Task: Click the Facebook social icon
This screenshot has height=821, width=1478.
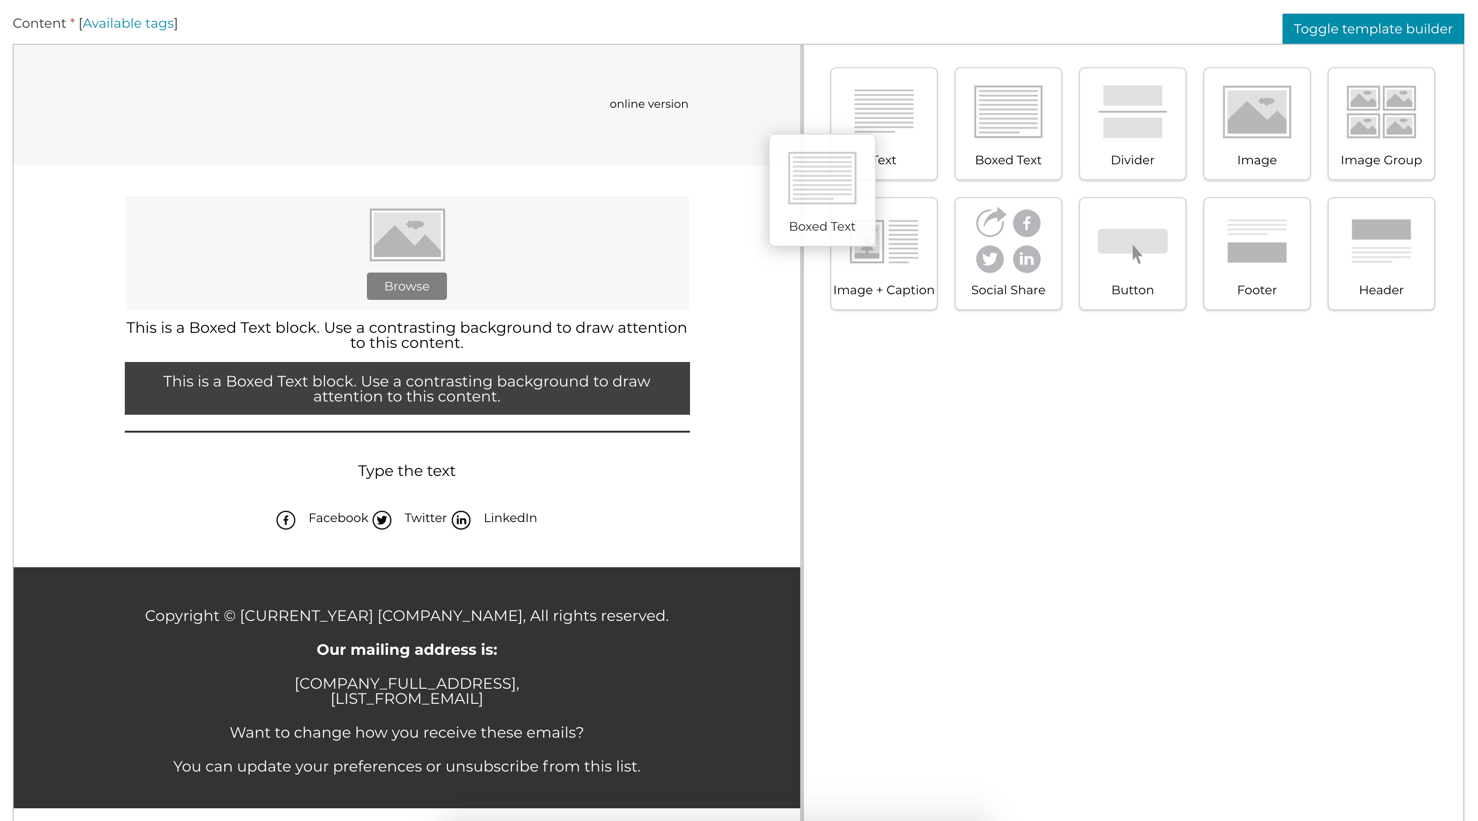Action: pyautogui.click(x=286, y=518)
